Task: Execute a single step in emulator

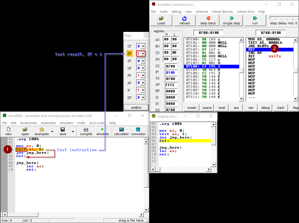Action: 232,20
